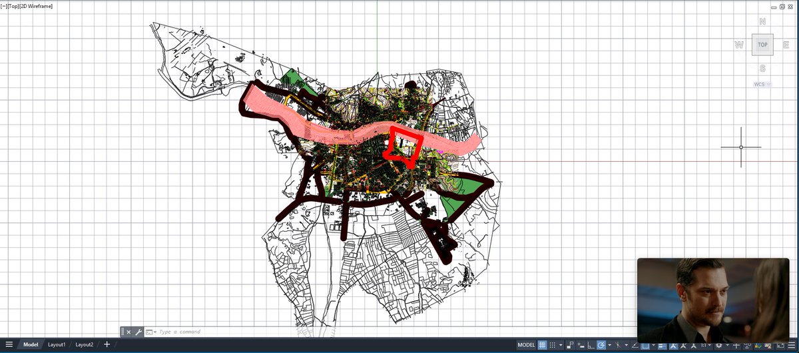Toggle polar tracking icon
Viewport: 799px width, 353px height.
coord(601,345)
